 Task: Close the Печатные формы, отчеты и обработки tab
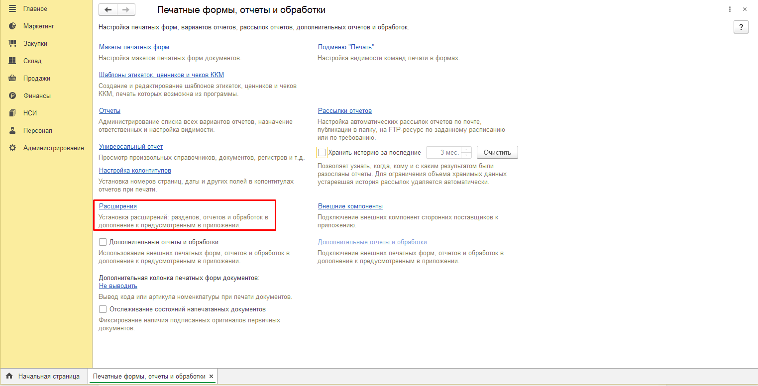pyautogui.click(x=211, y=377)
